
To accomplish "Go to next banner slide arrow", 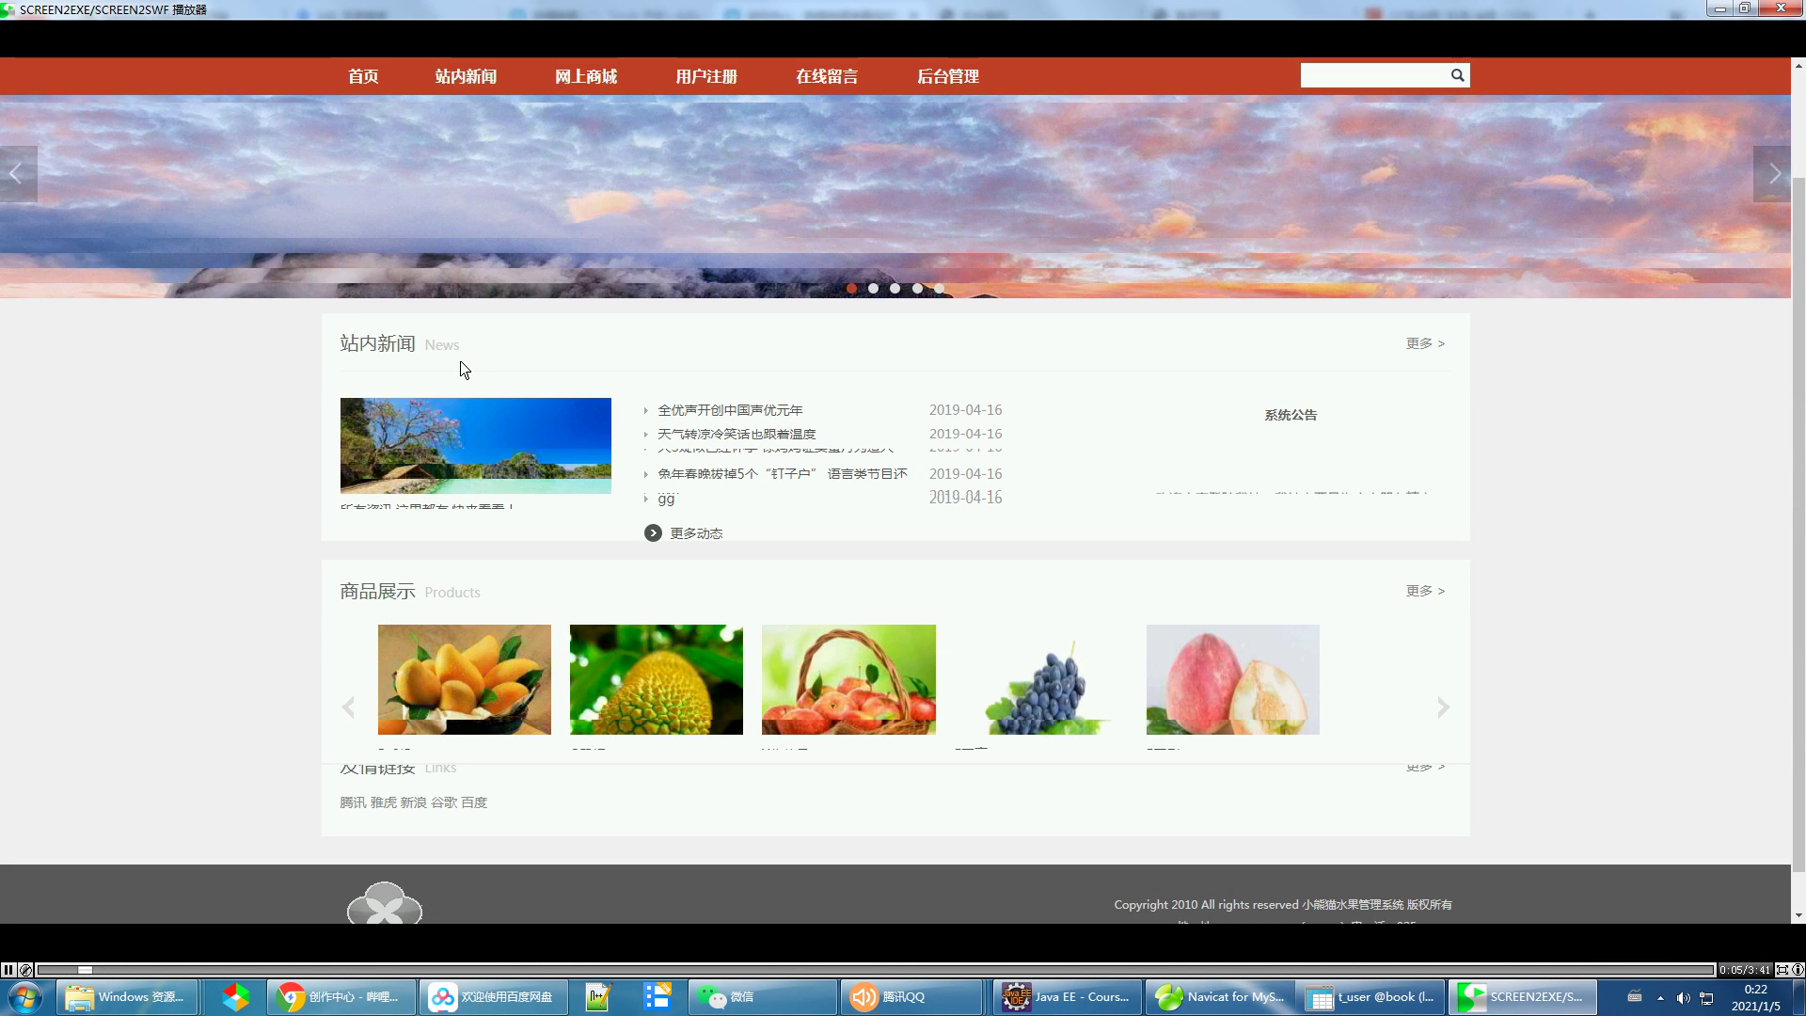I will (1773, 174).
